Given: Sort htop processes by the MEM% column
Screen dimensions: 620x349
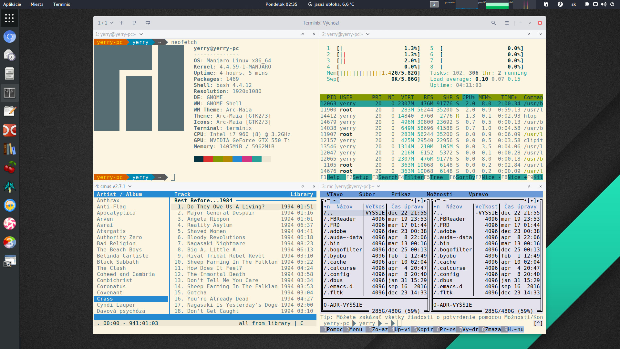Looking at the screenshot, I should click(x=485, y=98).
